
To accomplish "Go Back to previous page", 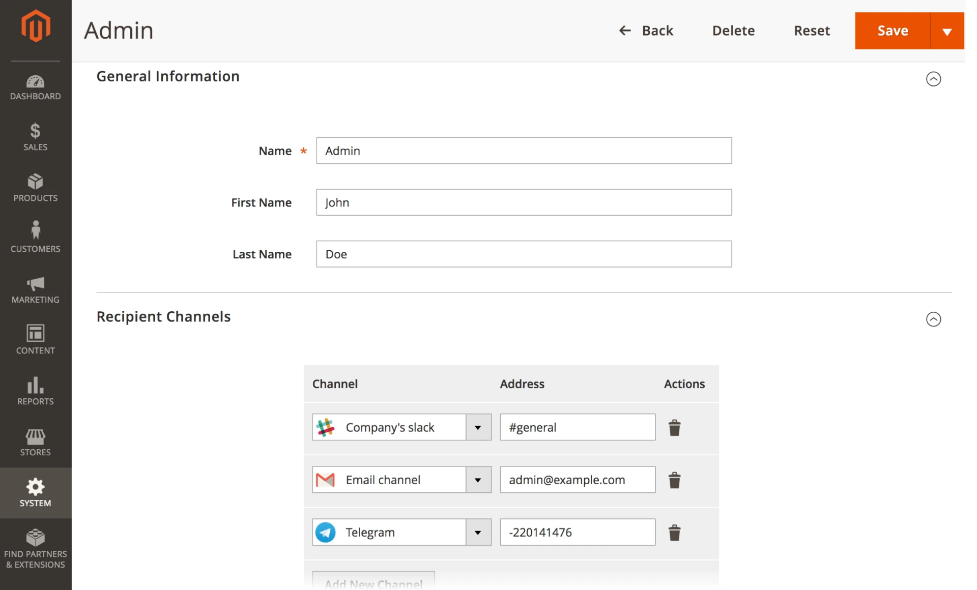I will click(646, 31).
